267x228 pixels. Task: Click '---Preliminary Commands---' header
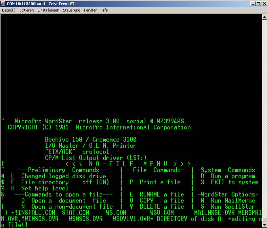64,170
